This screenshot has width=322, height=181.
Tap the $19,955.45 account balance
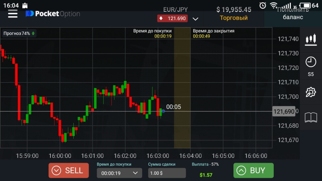(233, 9)
